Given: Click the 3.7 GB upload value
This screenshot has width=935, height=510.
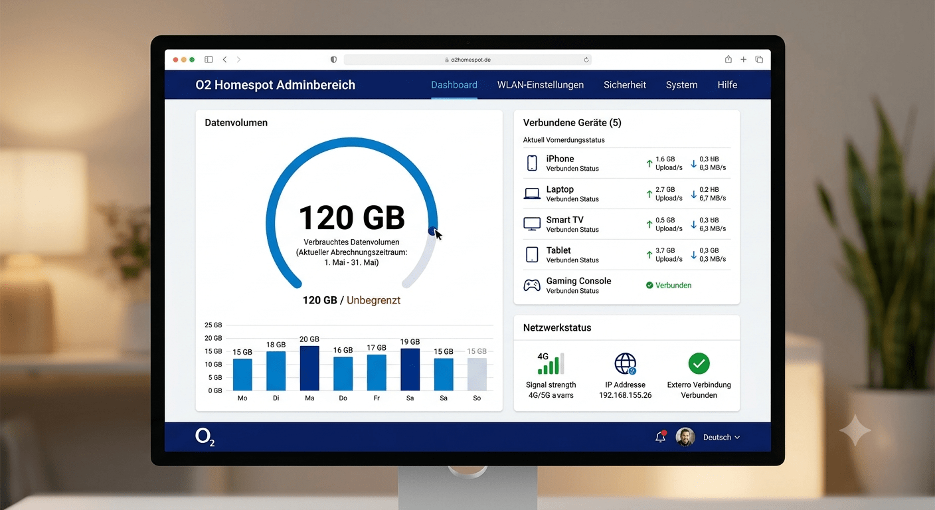Looking at the screenshot, I should coord(665,251).
